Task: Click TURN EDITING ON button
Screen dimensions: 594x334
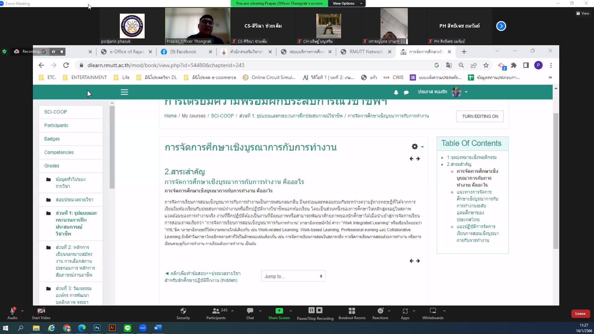Action: pos(480,116)
